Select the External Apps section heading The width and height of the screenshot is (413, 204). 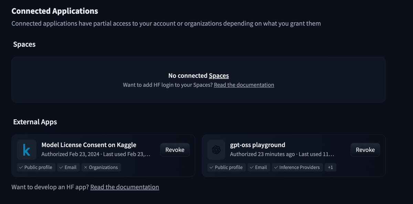point(35,122)
